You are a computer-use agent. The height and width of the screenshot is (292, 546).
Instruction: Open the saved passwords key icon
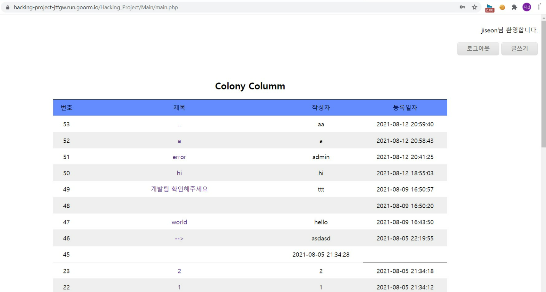[x=462, y=7]
